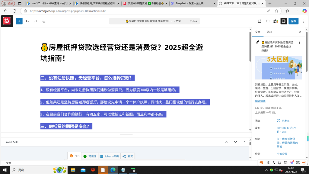The height and width of the screenshot is (174, 309).
Task: Click the post title starting 房屋抵押贷款选经营贷
Action: click(x=122, y=53)
